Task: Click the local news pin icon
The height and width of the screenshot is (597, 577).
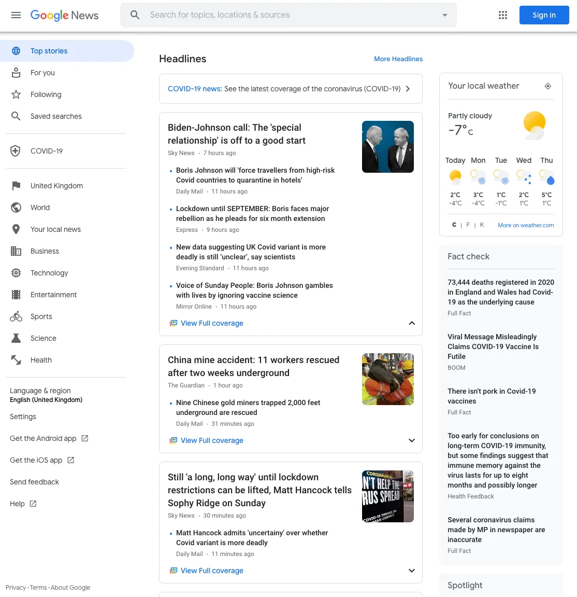Action: 16,229
